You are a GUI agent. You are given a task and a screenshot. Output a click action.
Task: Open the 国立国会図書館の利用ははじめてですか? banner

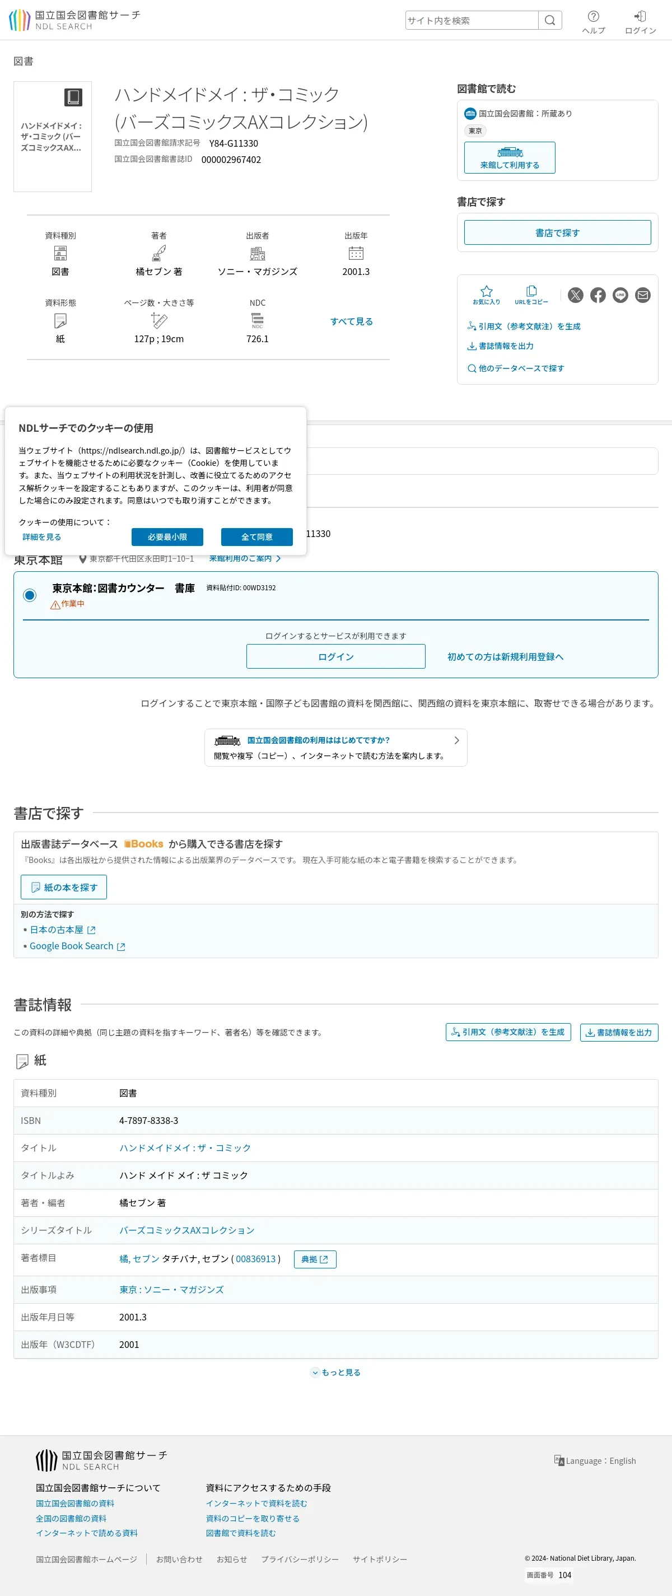pos(335,747)
